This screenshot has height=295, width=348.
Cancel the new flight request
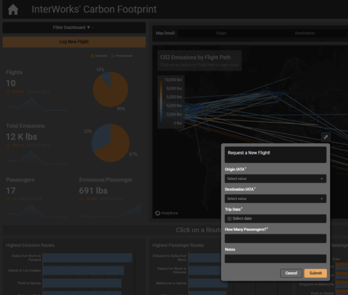(291, 273)
